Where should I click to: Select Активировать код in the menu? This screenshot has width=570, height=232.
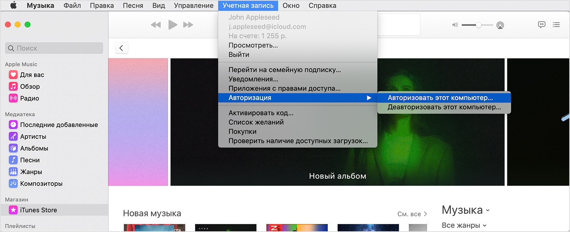(261, 113)
